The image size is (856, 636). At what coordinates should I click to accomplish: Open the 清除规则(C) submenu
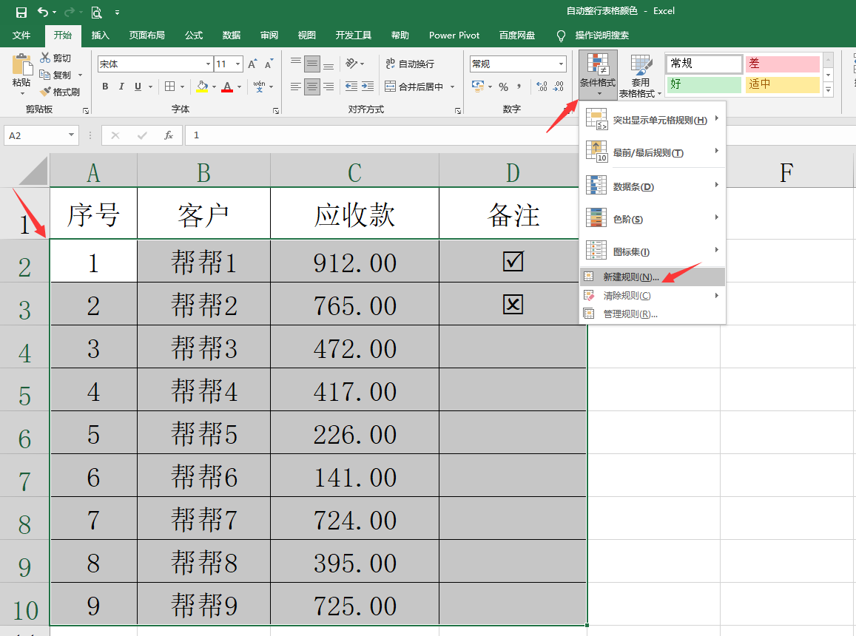[x=653, y=295]
